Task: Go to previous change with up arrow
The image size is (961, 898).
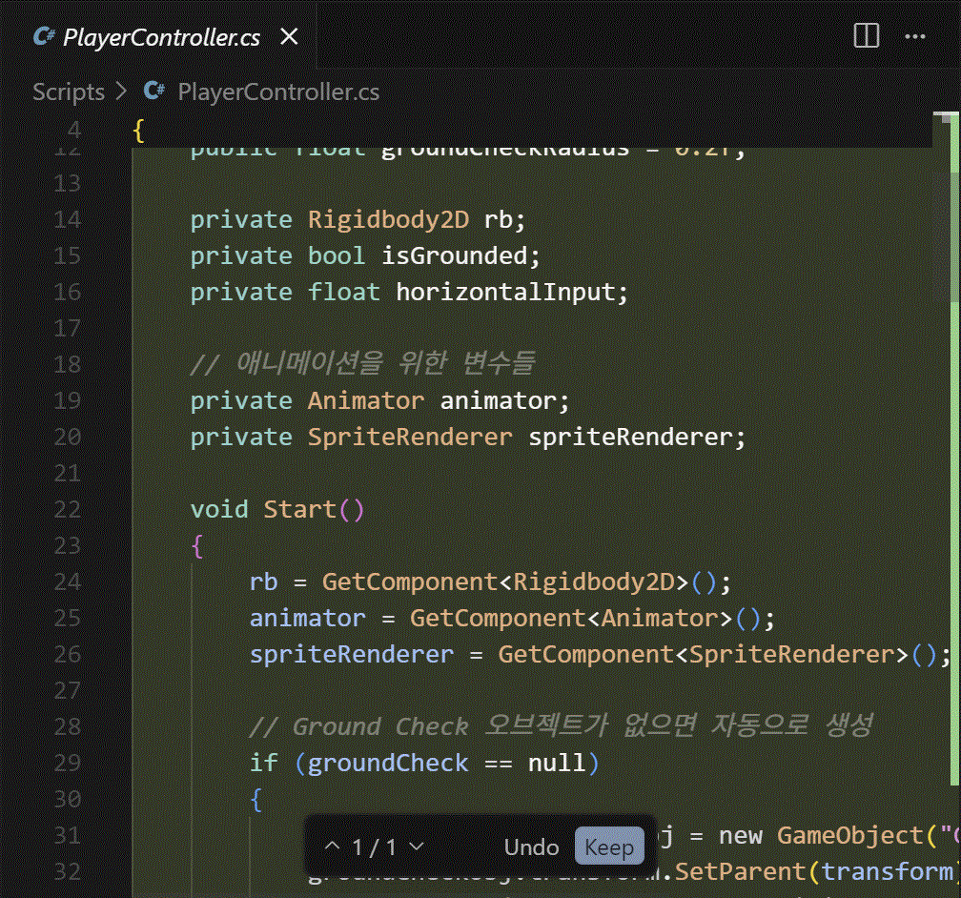Action: tap(332, 847)
